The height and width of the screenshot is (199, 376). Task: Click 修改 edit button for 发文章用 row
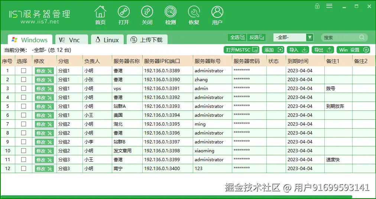(44, 151)
